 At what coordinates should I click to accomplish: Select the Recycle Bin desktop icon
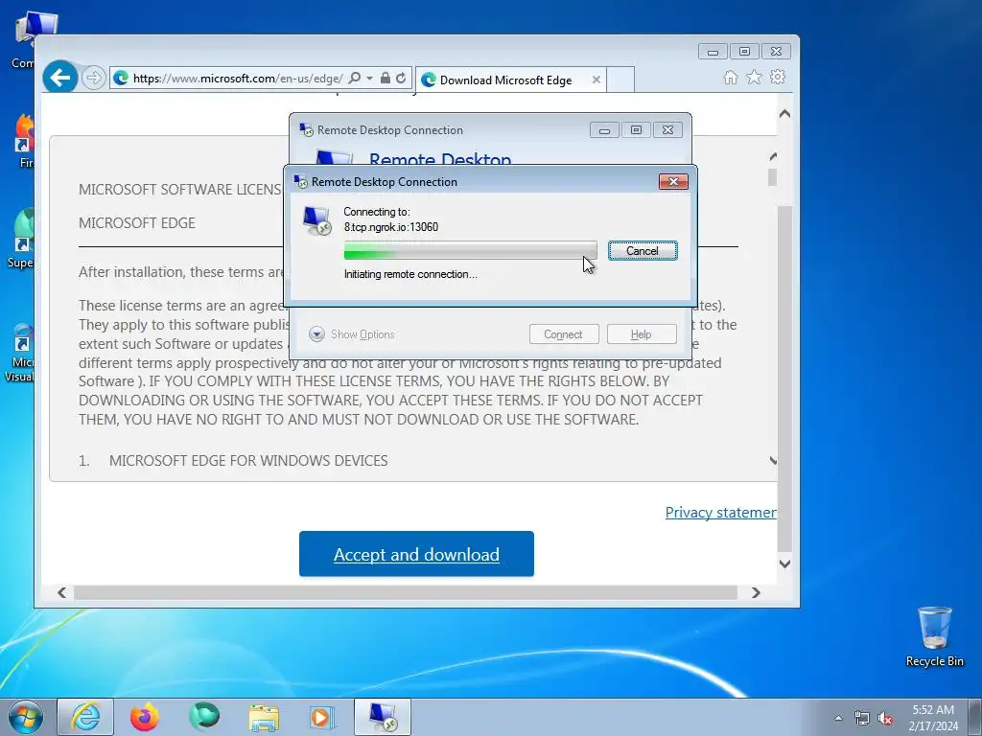934,636
